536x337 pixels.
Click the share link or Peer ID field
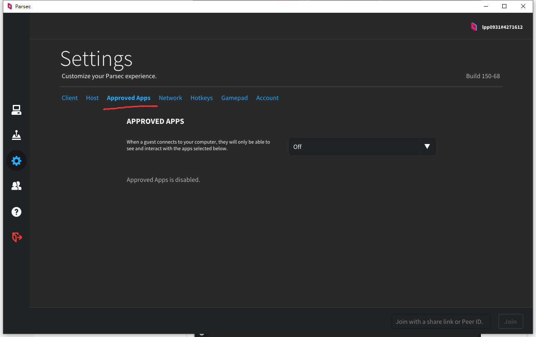[441, 322]
